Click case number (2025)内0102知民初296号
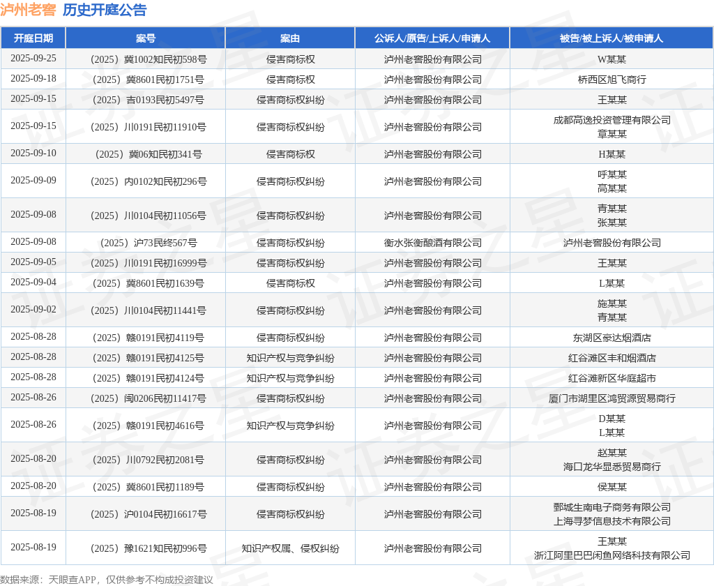The image size is (714, 586). click(149, 181)
